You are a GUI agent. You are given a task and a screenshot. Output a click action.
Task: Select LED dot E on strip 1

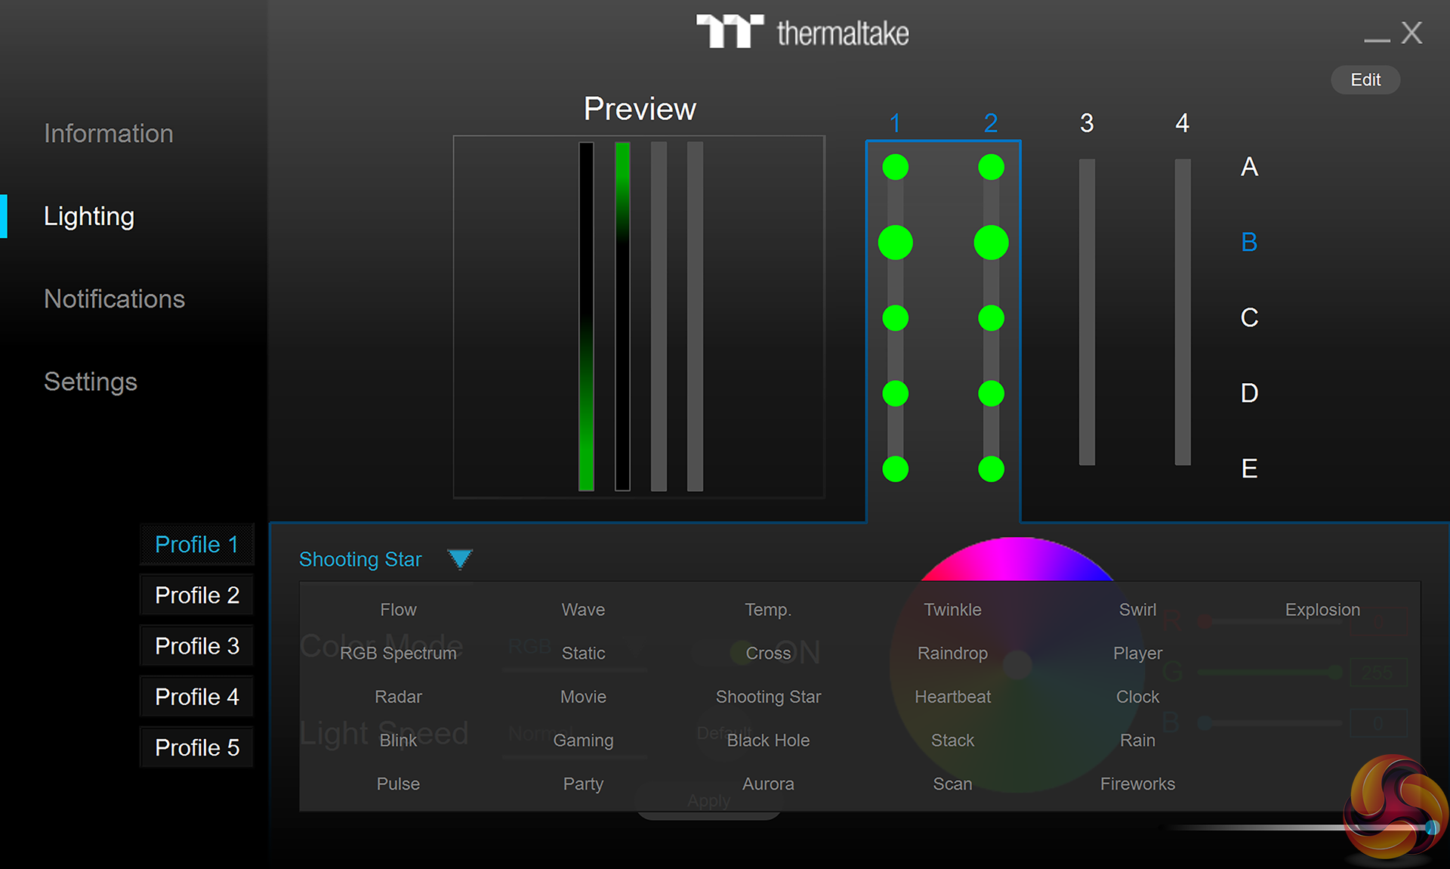[895, 469]
